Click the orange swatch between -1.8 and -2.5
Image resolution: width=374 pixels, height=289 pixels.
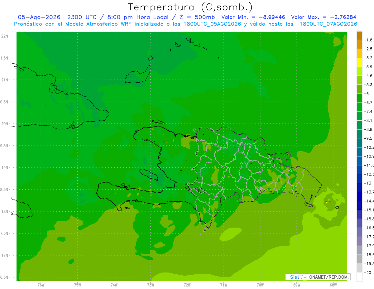tap(359, 45)
